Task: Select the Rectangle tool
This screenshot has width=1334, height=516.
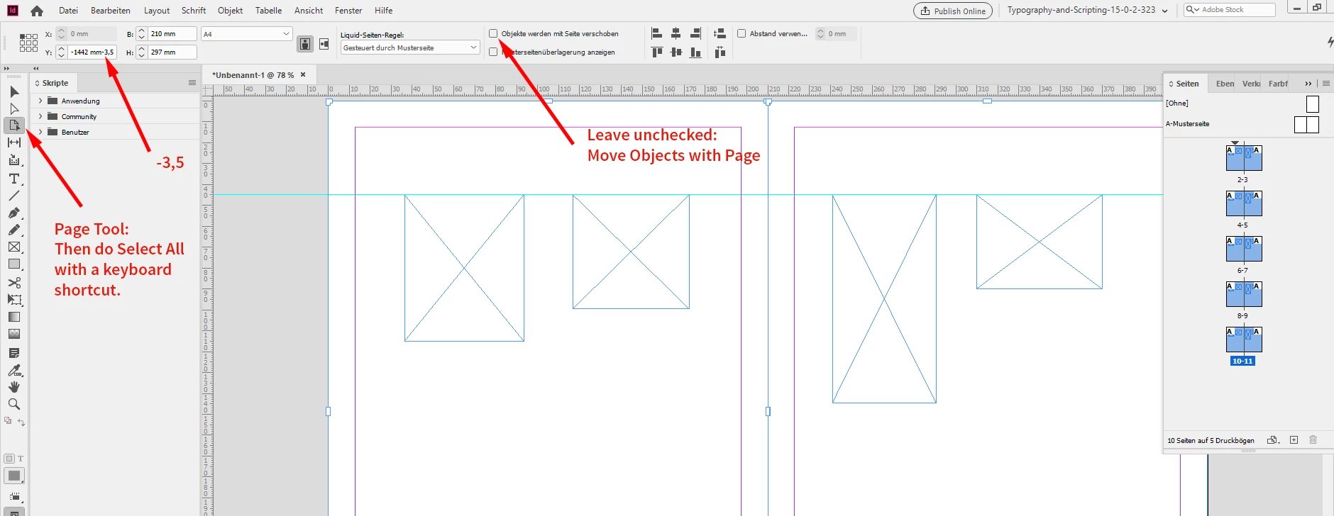Action: tap(14, 264)
